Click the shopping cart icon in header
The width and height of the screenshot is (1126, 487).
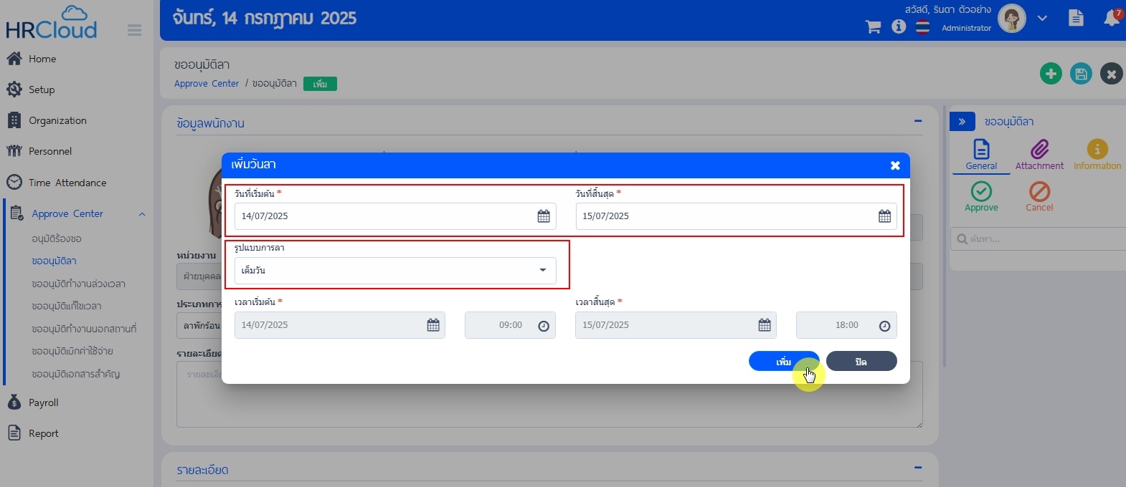tap(873, 27)
